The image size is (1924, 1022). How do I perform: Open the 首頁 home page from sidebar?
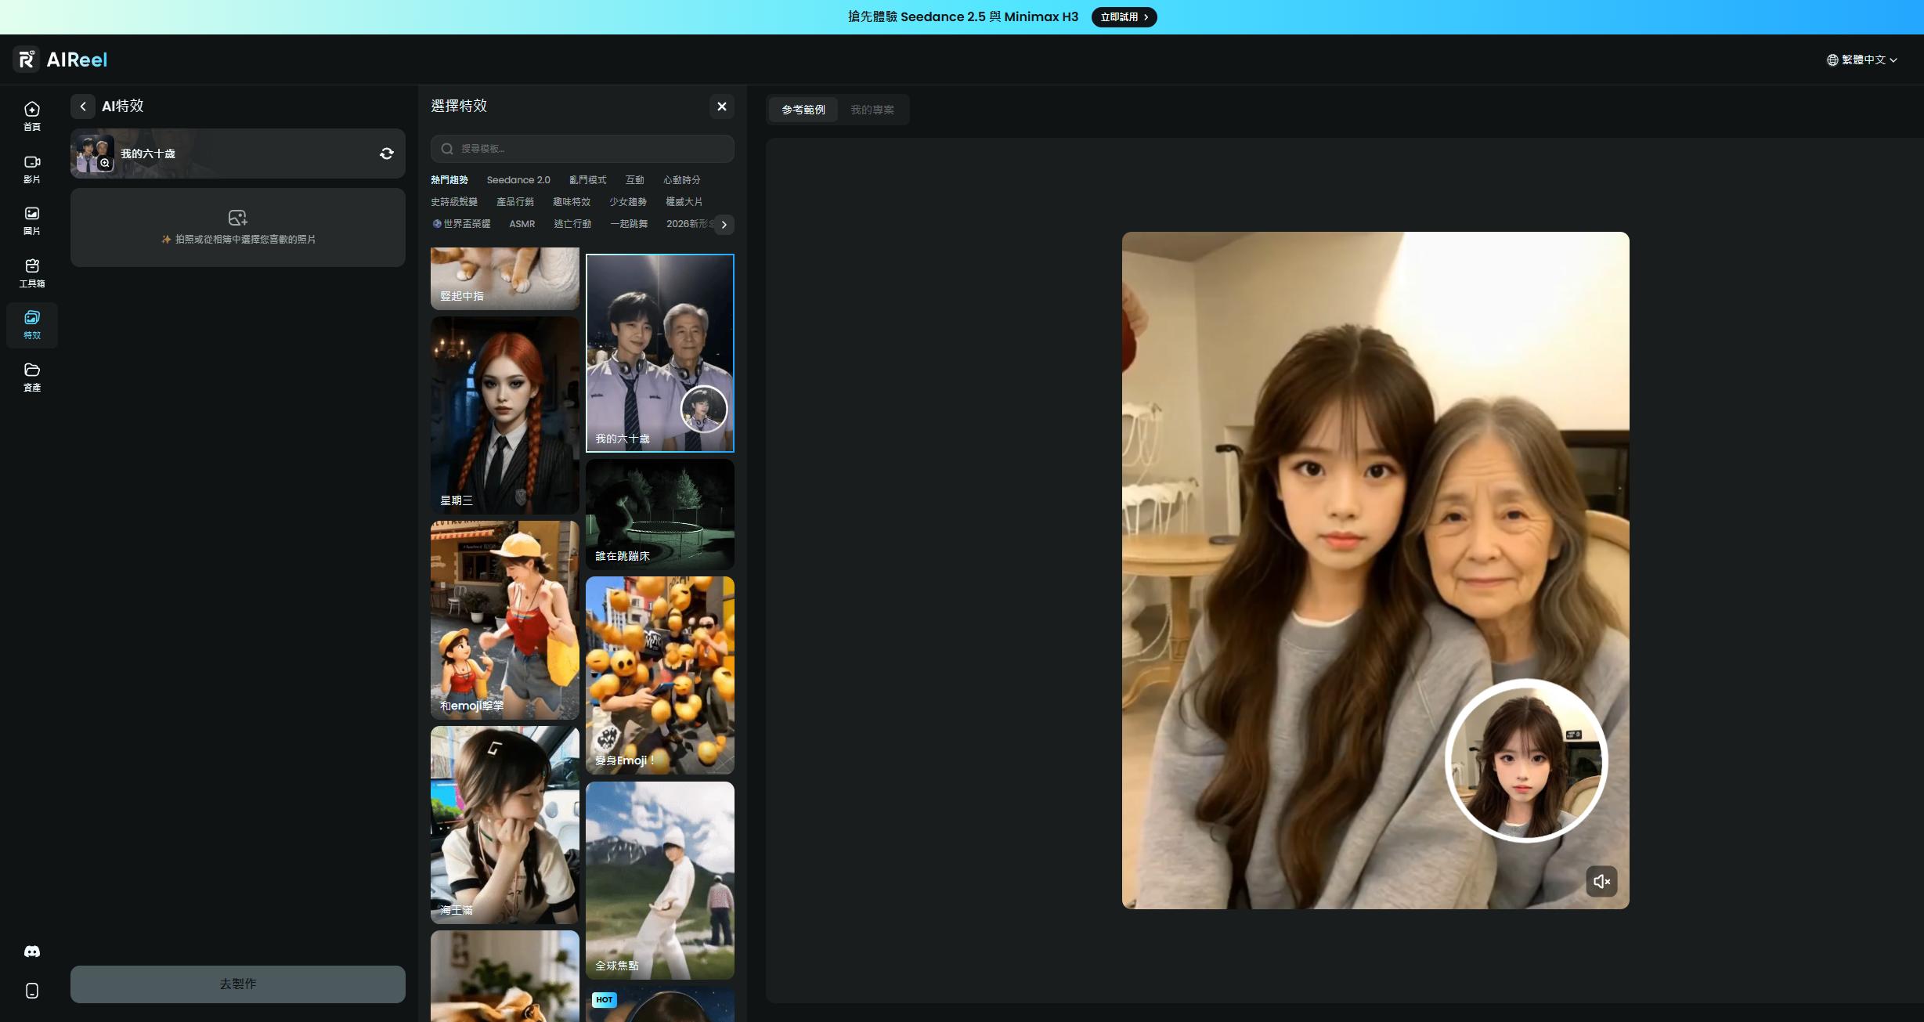31,116
